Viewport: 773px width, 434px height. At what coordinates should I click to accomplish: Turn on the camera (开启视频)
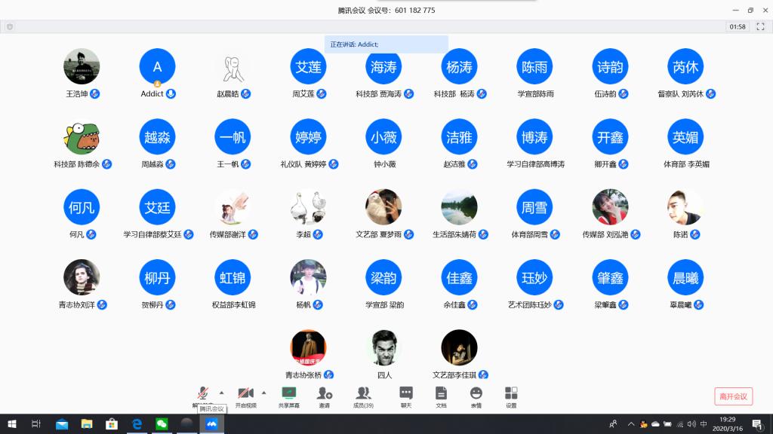(245, 393)
